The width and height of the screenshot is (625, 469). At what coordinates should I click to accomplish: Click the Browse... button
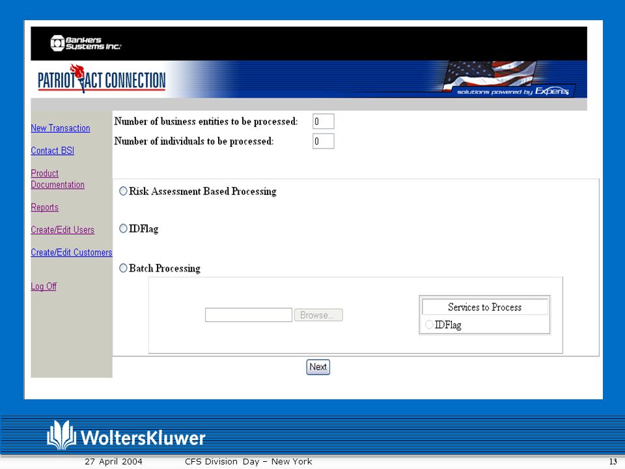pos(318,315)
